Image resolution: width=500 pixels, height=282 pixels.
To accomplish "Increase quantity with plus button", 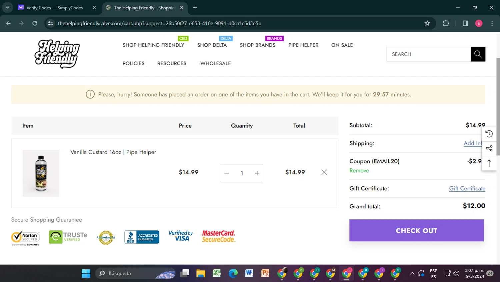I will pos(257,173).
